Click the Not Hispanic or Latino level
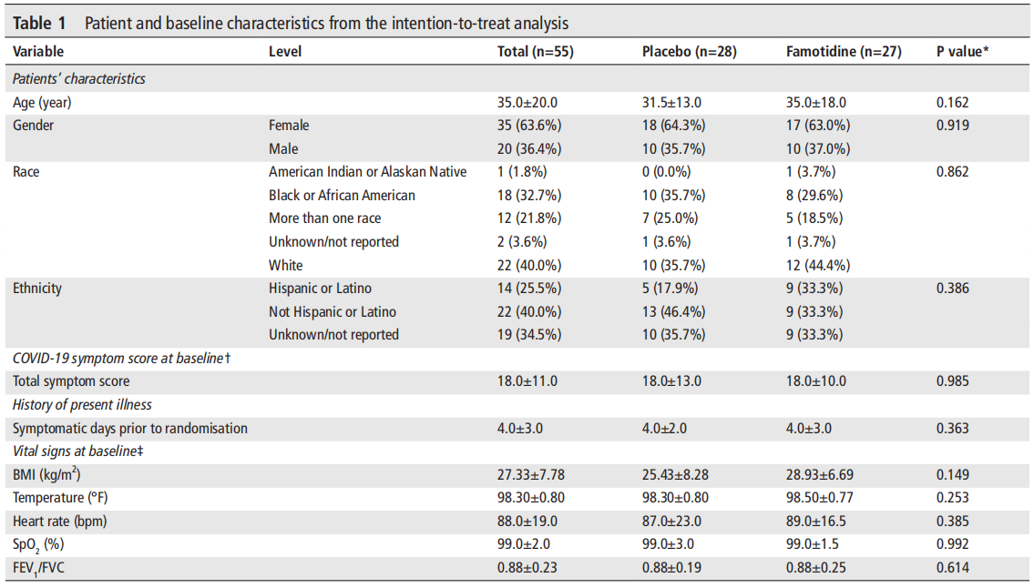This screenshot has width=1034, height=588. pos(333,312)
